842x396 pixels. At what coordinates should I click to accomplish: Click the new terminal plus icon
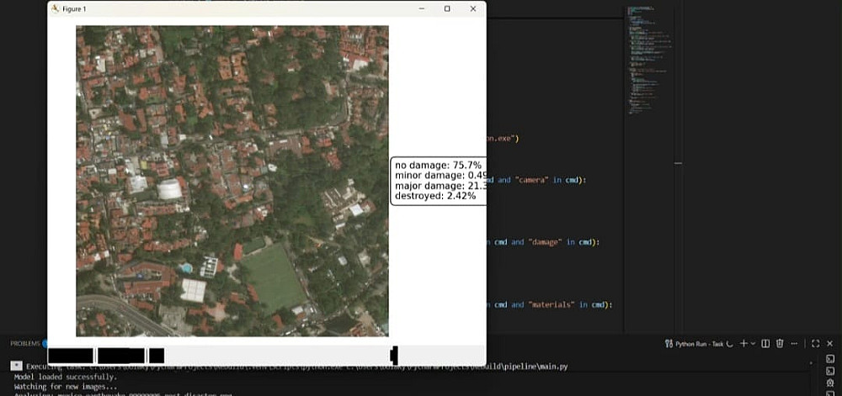coord(743,344)
